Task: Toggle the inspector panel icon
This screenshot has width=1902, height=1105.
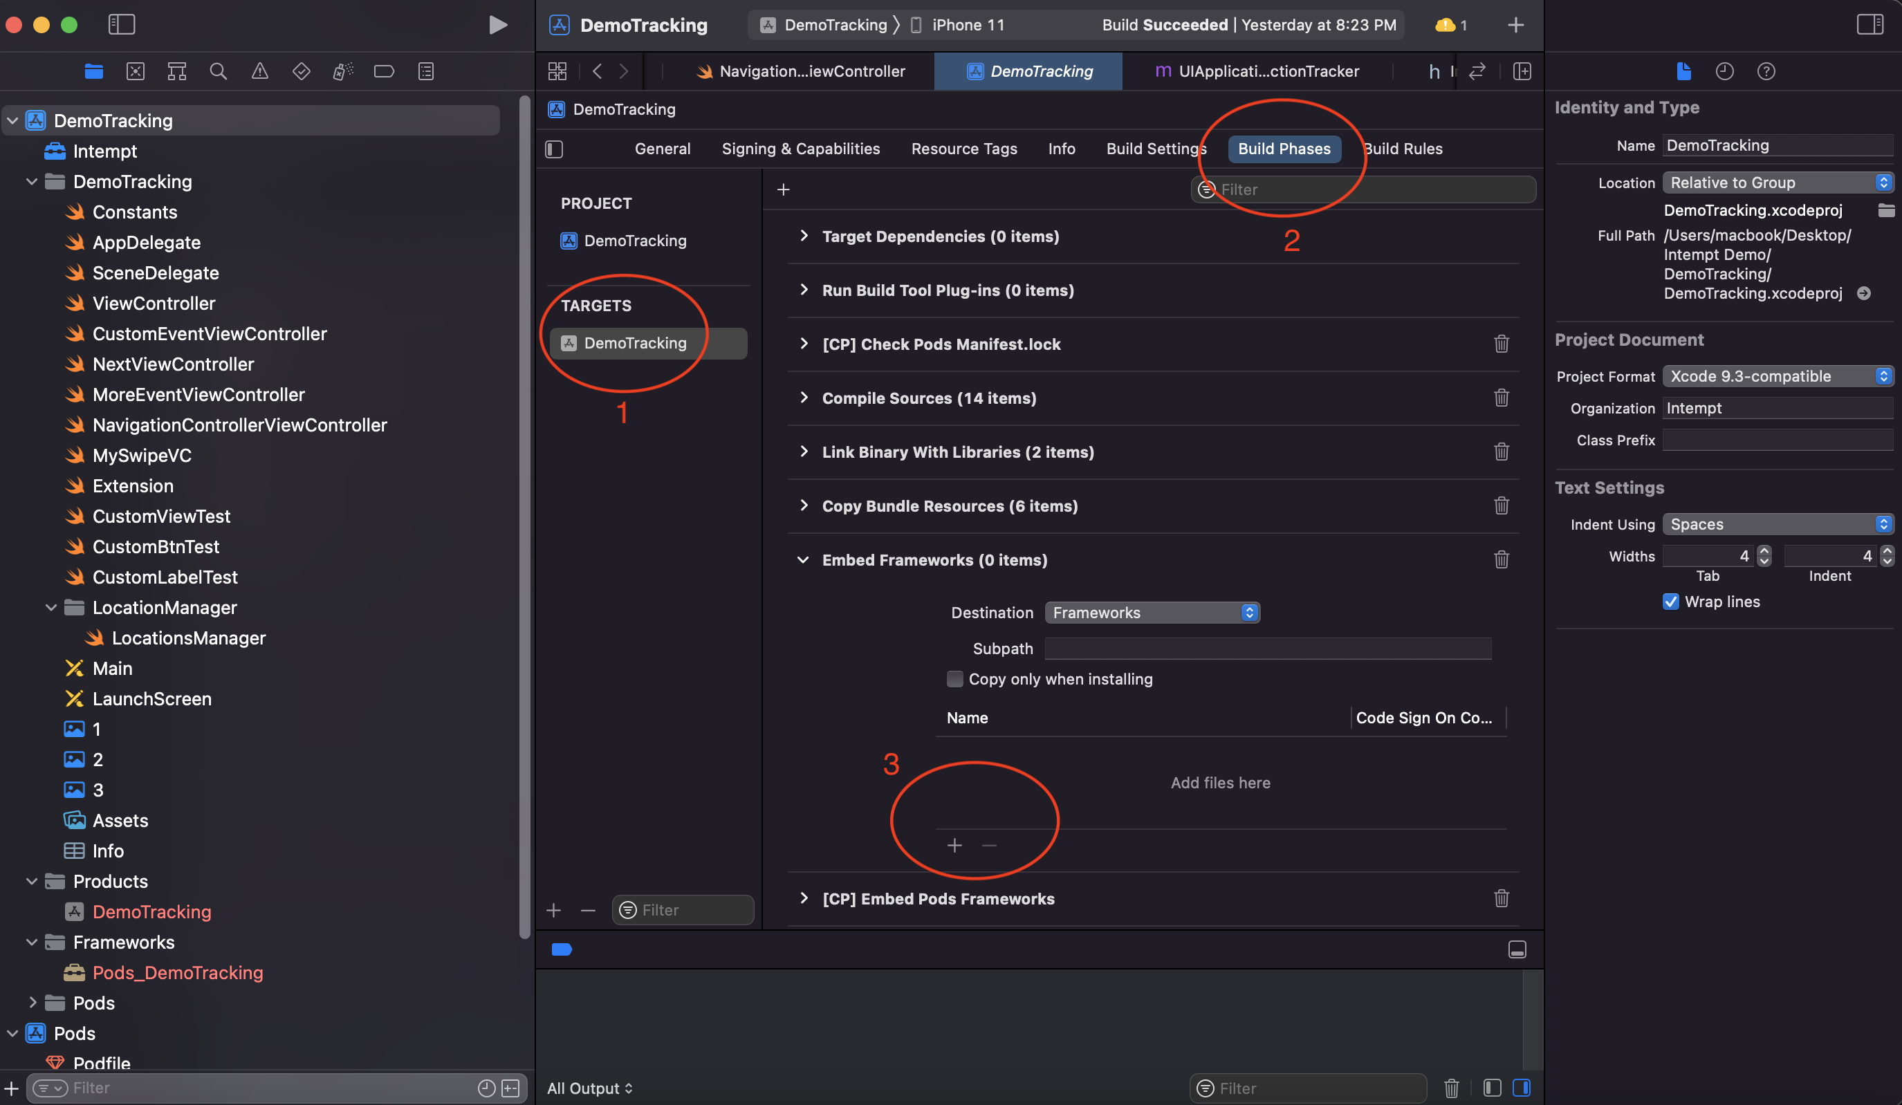Action: click(1869, 25)
